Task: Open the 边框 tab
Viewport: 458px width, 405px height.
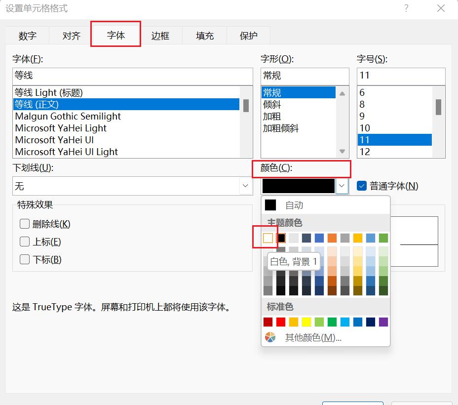Action: (x=160, y=36)
